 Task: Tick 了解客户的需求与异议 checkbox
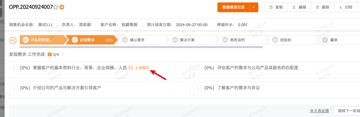199,88
